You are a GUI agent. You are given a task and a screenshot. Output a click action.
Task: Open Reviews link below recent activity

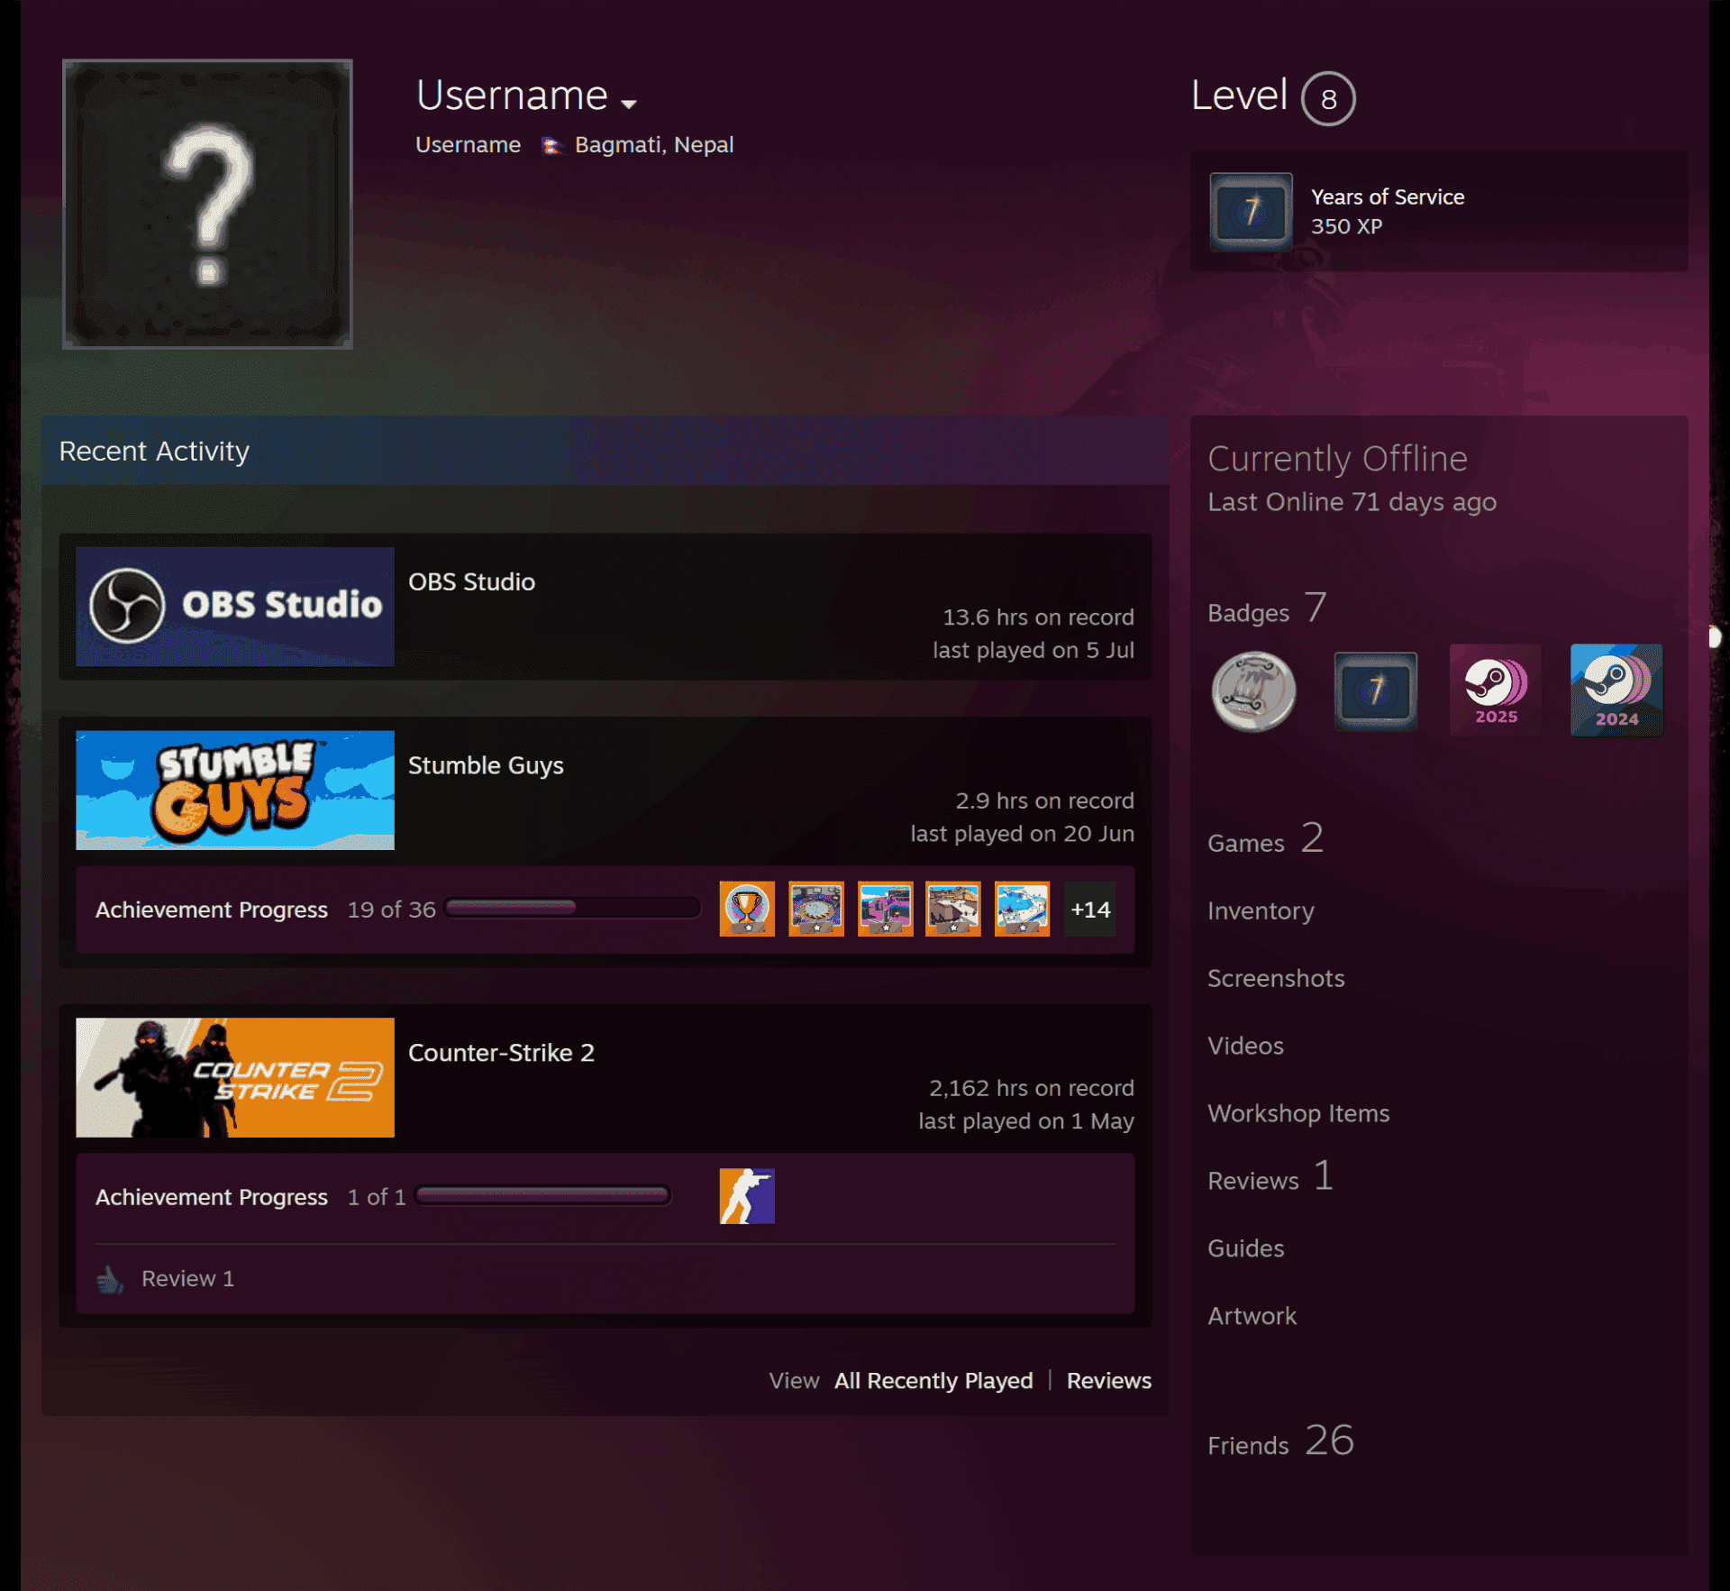(x=1109, y=1381)
